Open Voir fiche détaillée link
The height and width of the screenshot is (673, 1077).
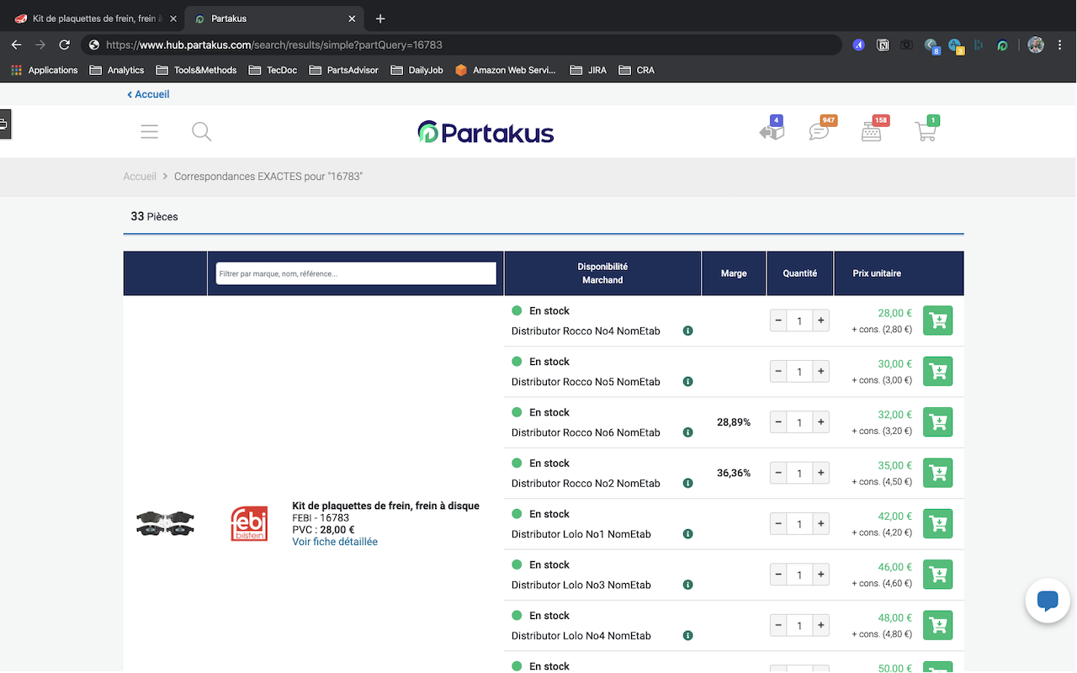[335, 542]
